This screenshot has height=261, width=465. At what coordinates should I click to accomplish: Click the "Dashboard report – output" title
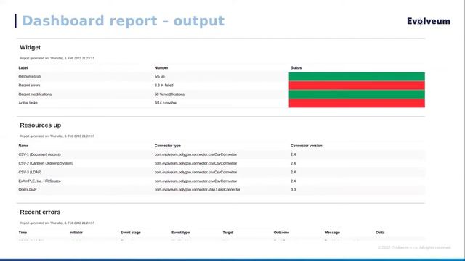[124, 21]
